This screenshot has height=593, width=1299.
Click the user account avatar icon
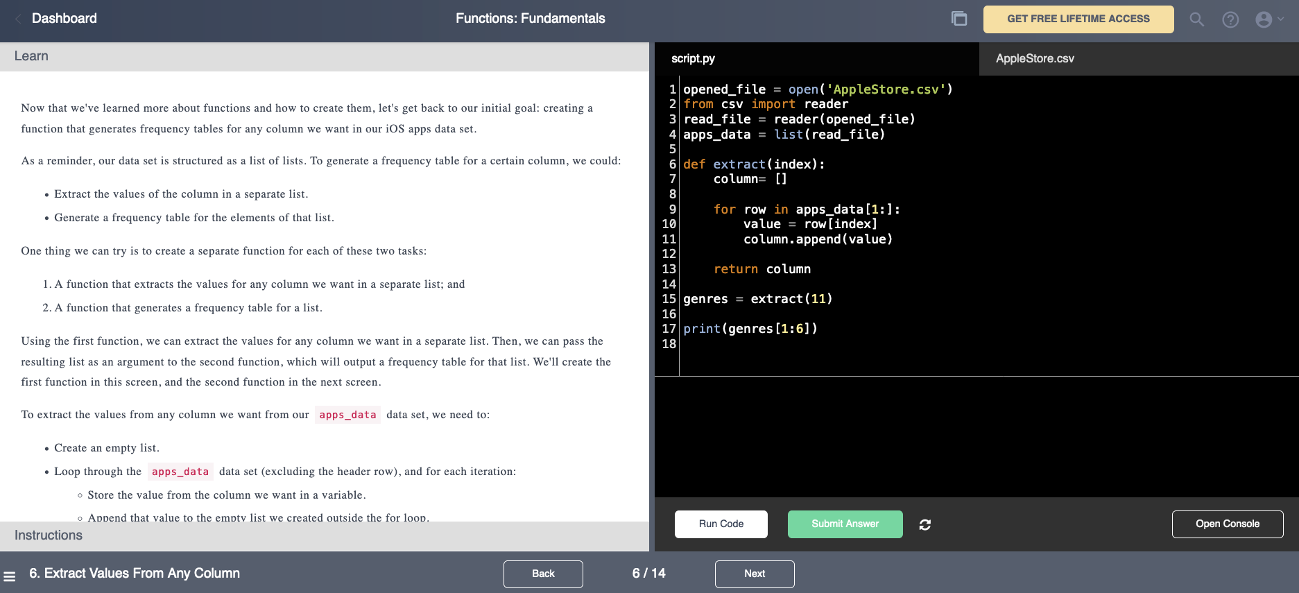pos(1264,19)
